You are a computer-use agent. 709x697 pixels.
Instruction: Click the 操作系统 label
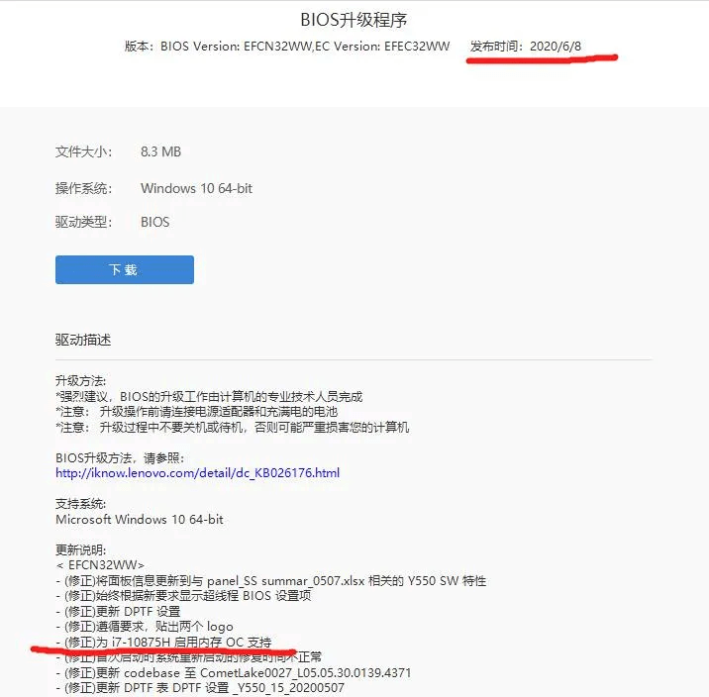point(83,188)
